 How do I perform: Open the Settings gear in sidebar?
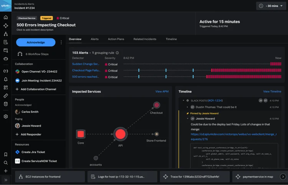pyautogui.click(x=6, y=116)
